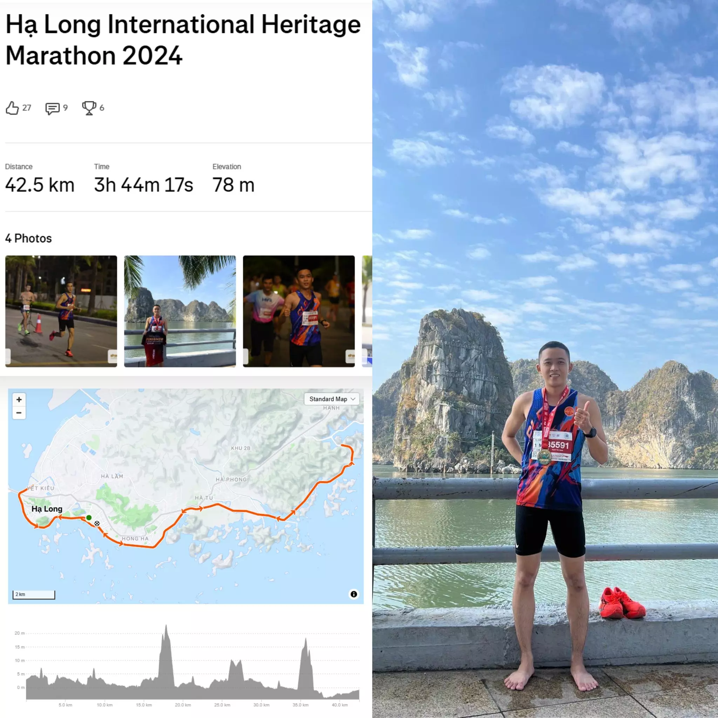This screenshot has height=718, width=718.
Task: Open the Standard Map dropdown
Action: point(332,399)
